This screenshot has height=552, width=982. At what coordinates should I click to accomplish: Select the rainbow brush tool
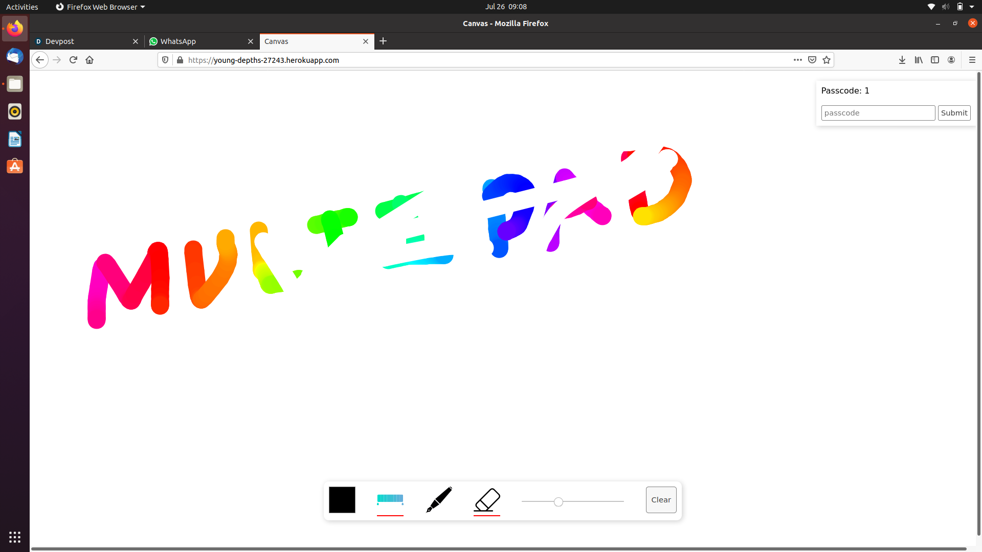[390, 499]
